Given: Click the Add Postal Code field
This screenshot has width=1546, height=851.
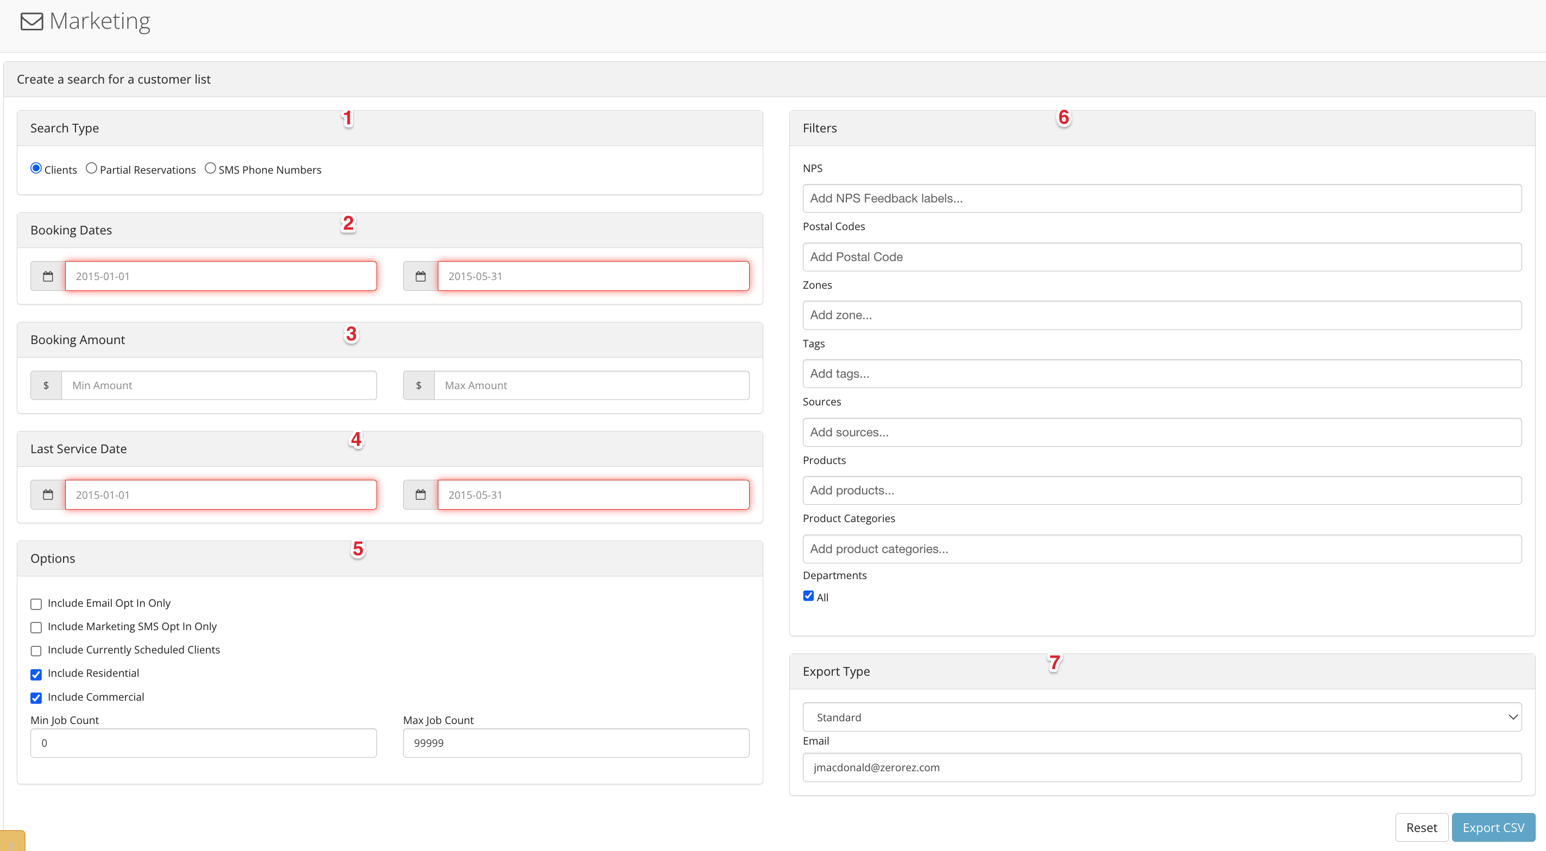Looking at the screenshot, I should coord(1162,257).
